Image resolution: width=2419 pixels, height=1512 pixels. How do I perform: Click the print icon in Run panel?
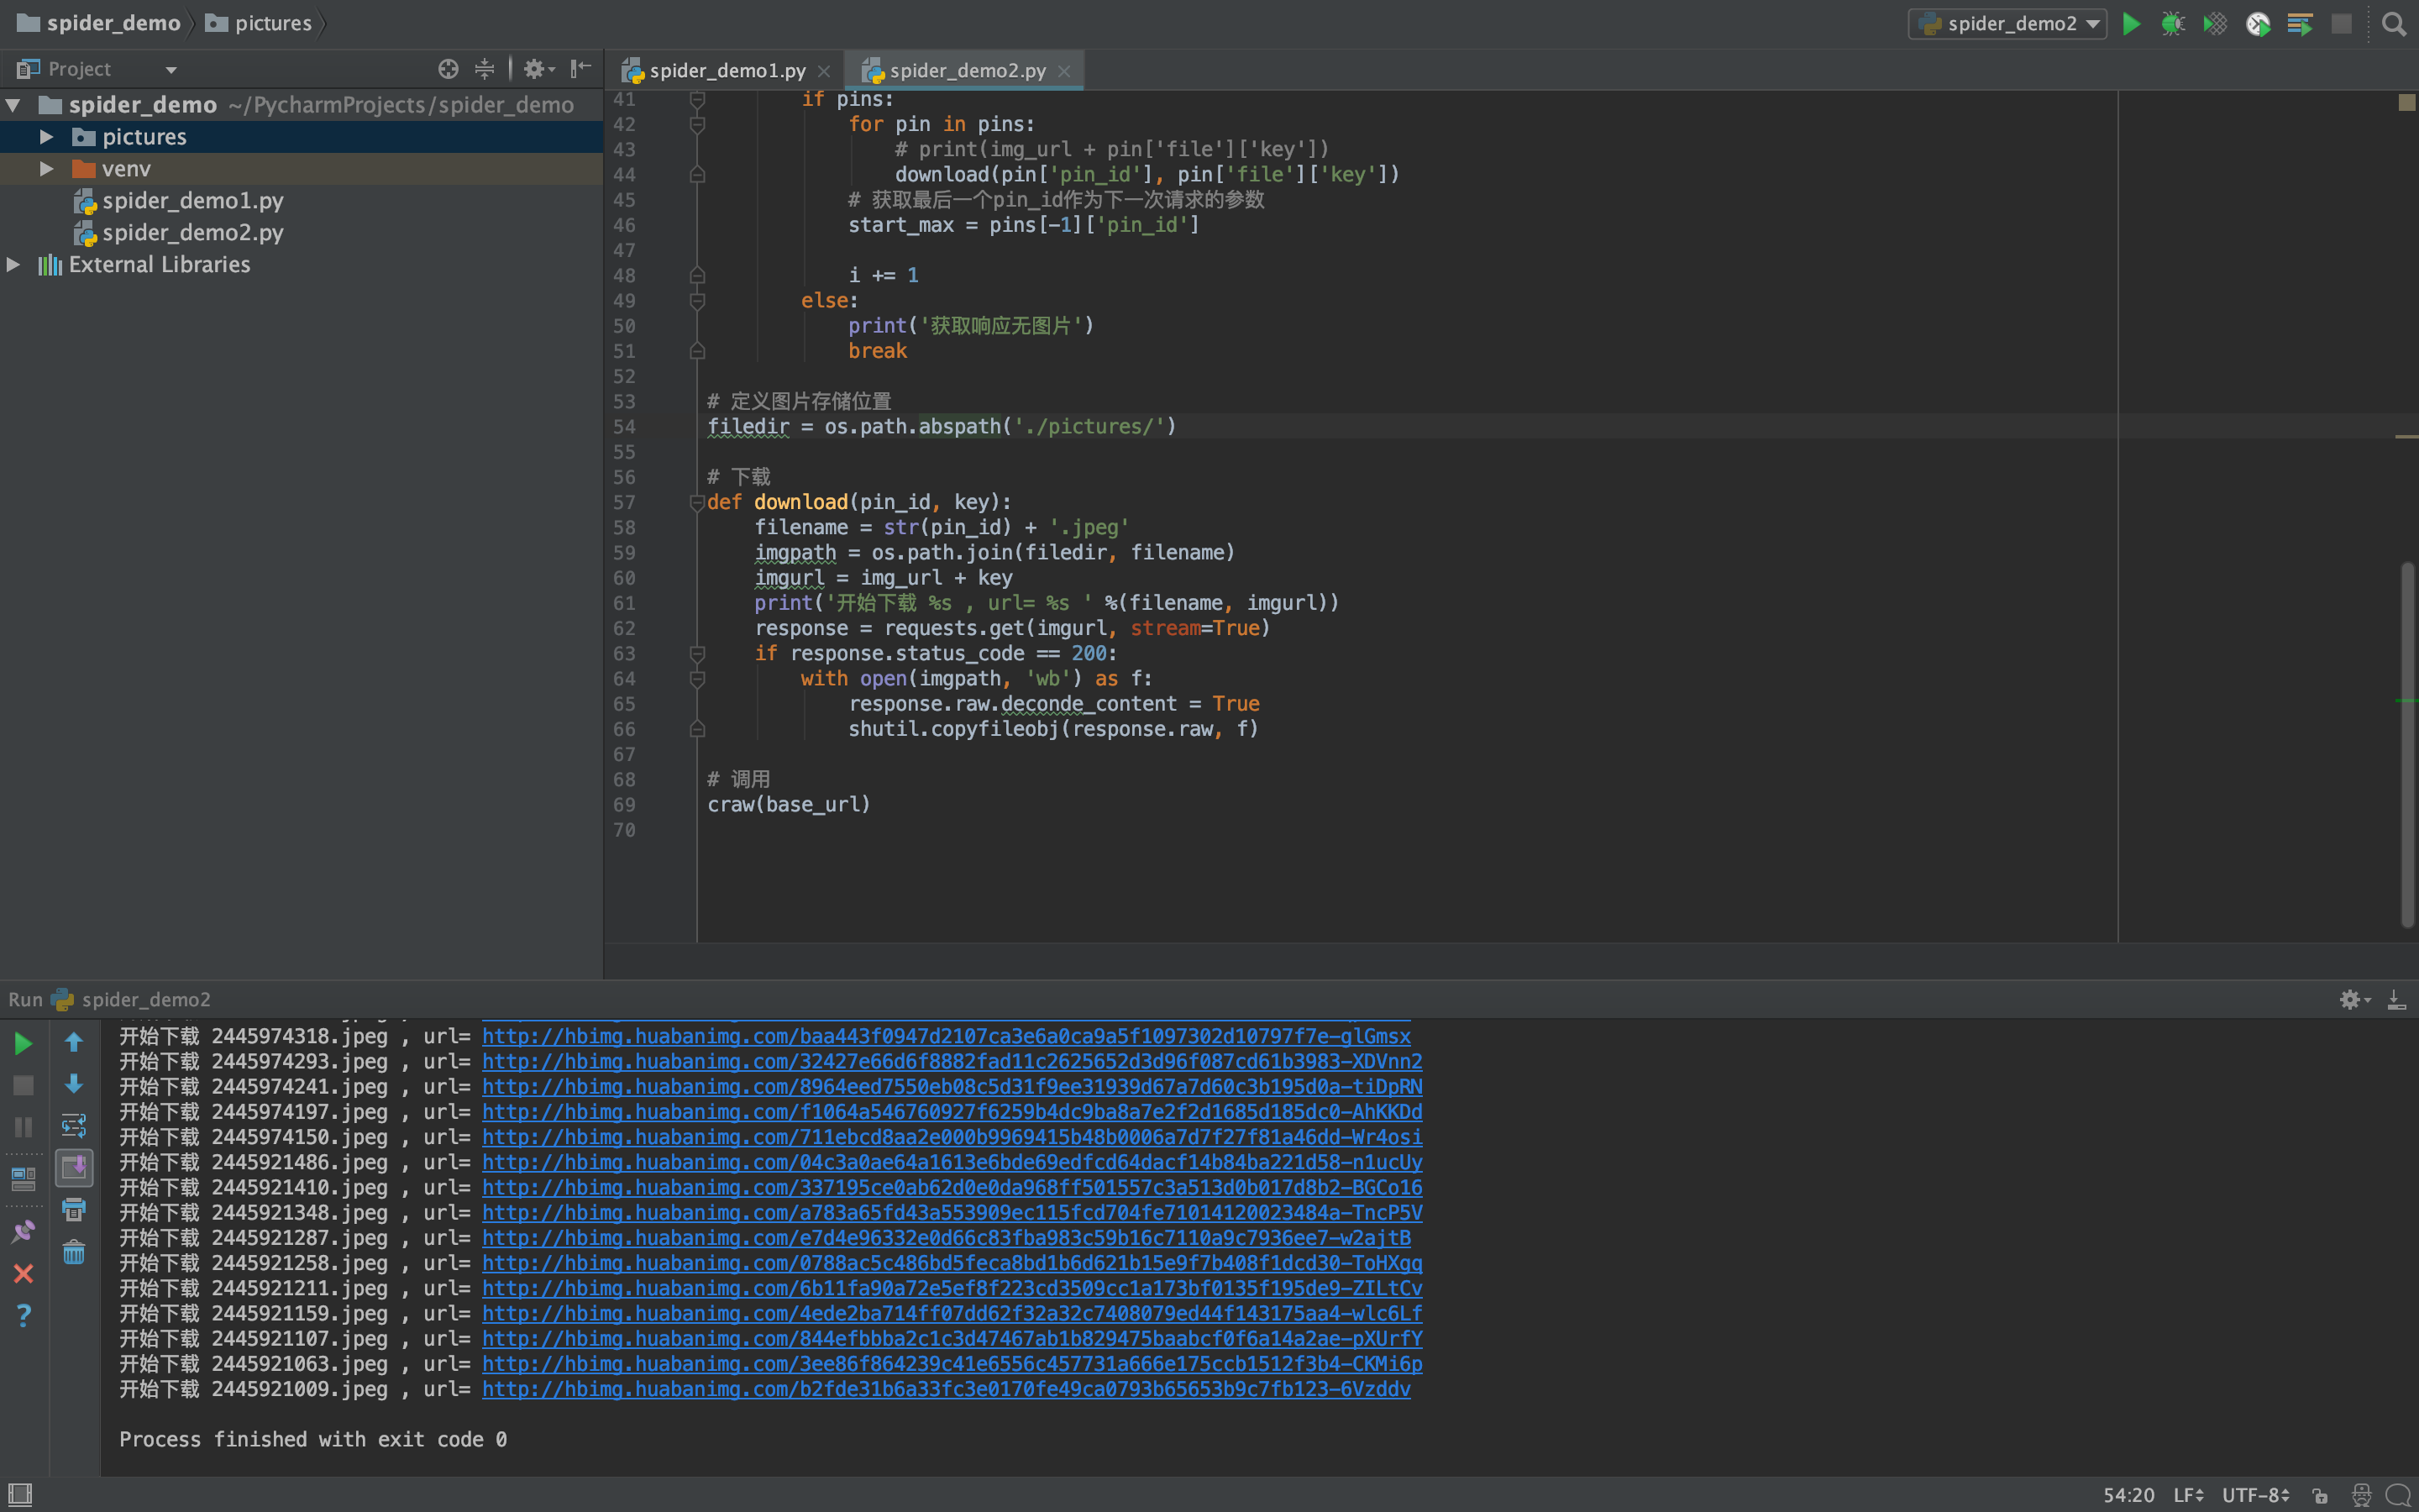tap(74, 1210)
